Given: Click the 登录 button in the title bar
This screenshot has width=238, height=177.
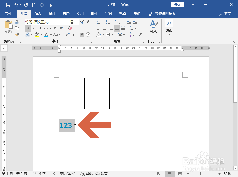Looking at the screenshot, I should [177, 4].
